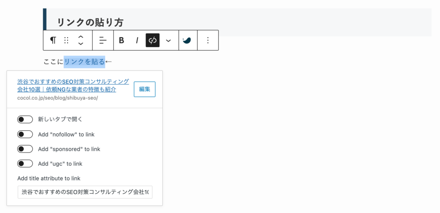Toggle Add "ugc" to link switch
The height and width of the screenshot is (213, 440).
click(x=25, y=163)
